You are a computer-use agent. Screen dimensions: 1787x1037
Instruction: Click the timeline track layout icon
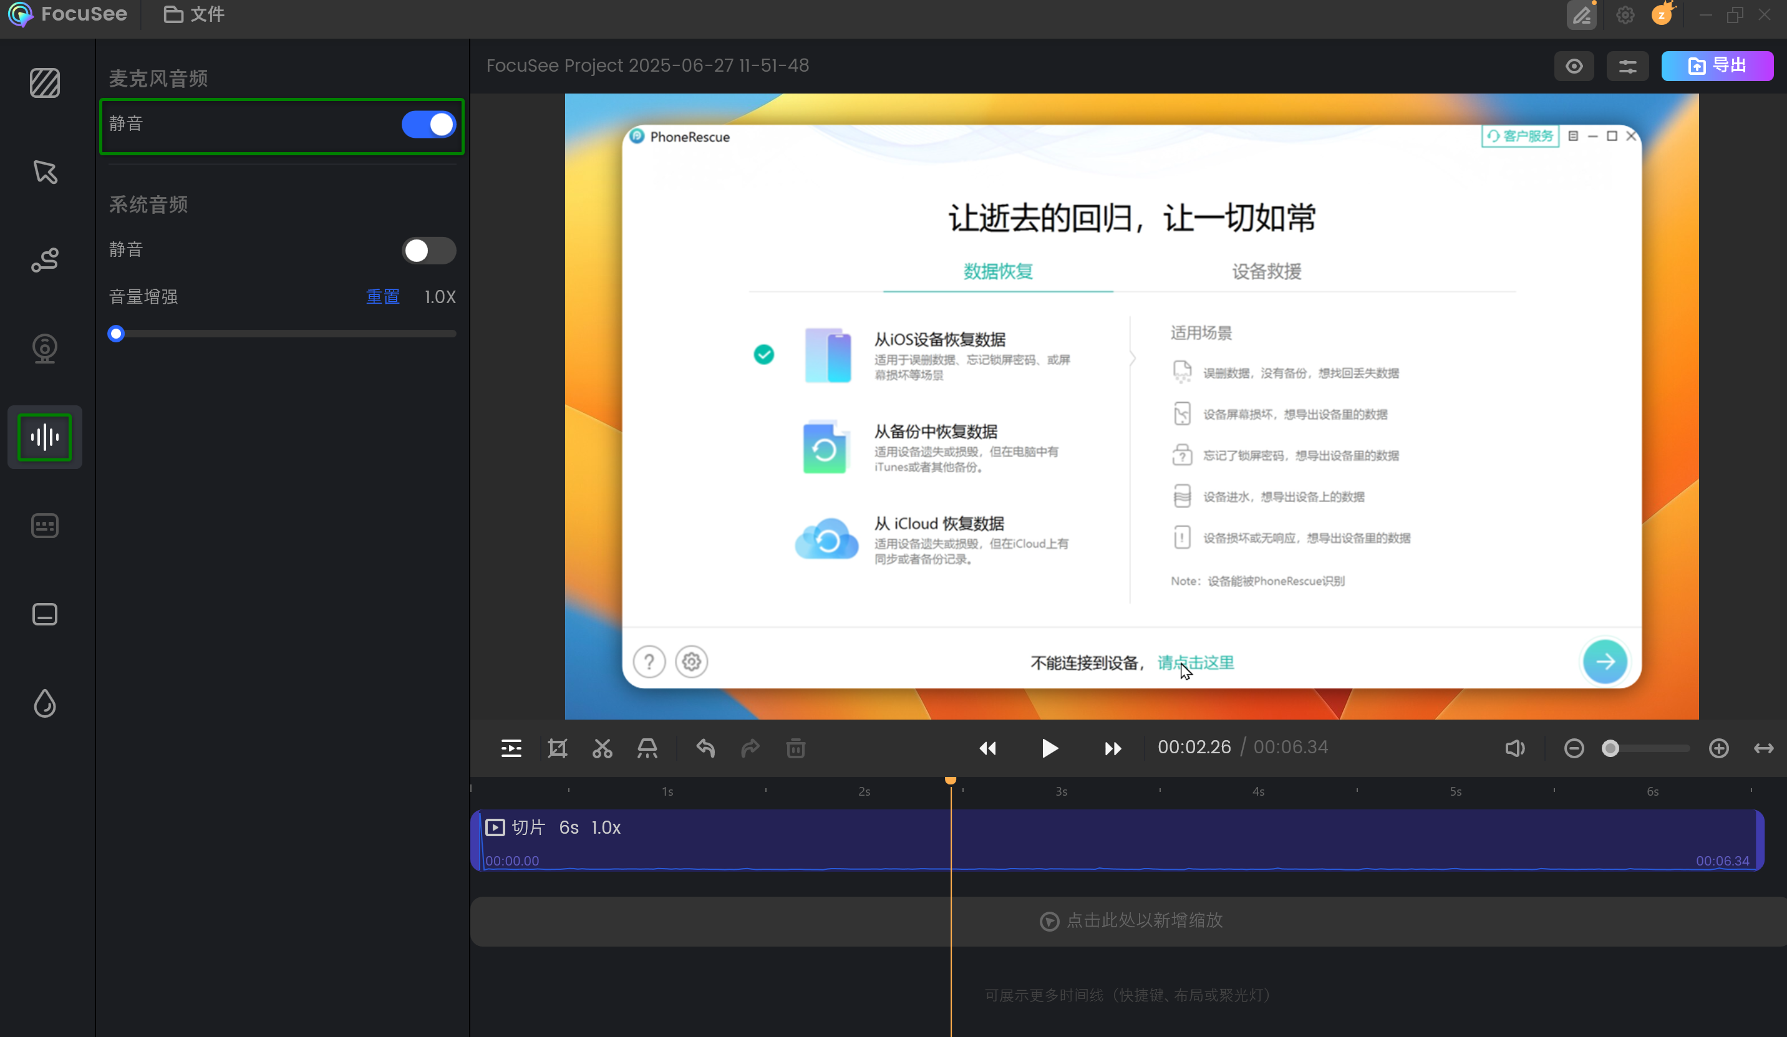pos(511,748)
